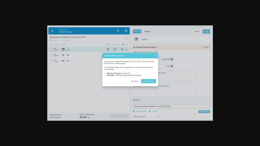Screen dimensions: 260x146
Task: Switch to the Images tab
Action: (147, 31)
